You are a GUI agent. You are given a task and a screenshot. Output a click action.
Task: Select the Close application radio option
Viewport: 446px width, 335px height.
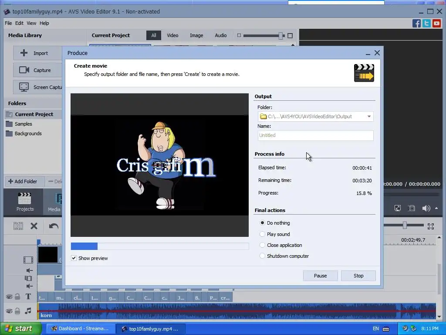coord(262,245)
